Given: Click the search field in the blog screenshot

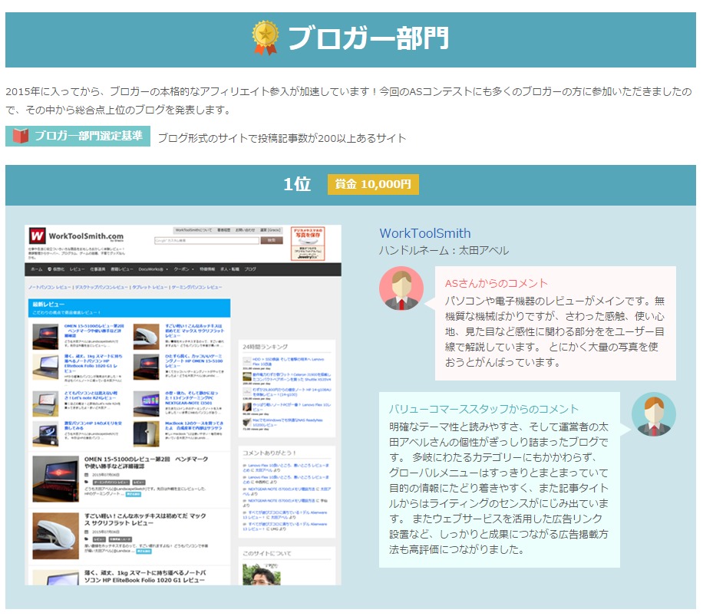Looking at the screenshot, I should click(x=206, y=241).
